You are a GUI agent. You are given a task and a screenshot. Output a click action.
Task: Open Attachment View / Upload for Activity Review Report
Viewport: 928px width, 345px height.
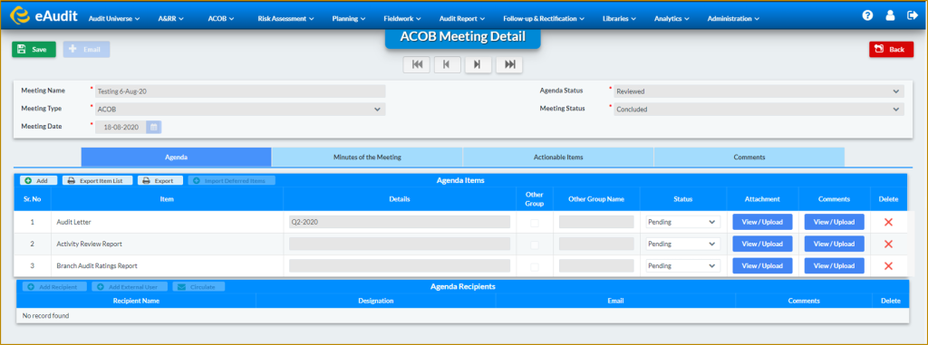pos(762,244)
